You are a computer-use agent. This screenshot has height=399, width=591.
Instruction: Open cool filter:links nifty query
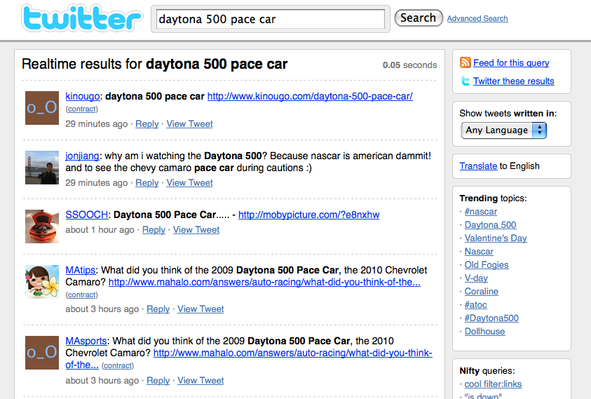coord(493,384)
